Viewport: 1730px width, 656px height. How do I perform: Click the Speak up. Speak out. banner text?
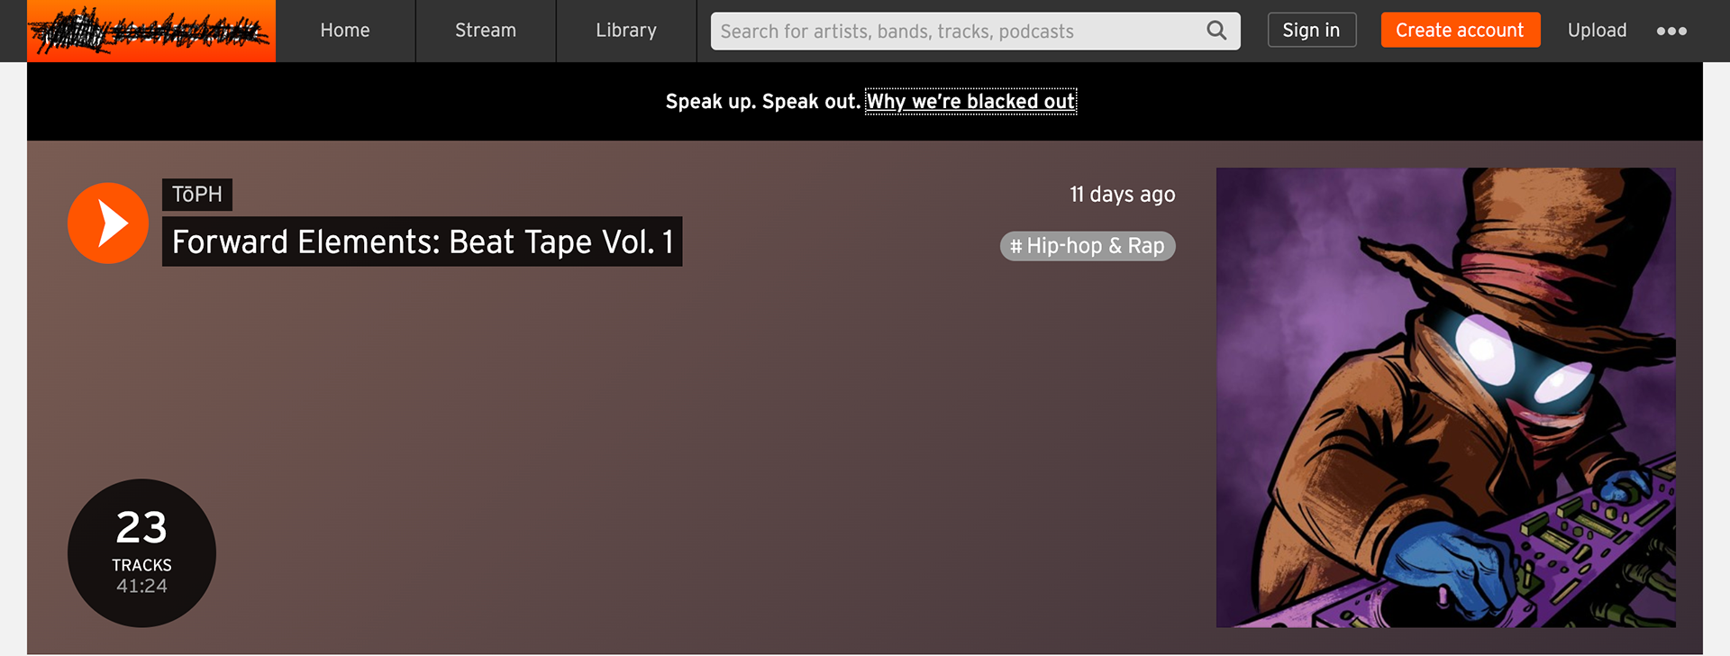click(763, 102)
